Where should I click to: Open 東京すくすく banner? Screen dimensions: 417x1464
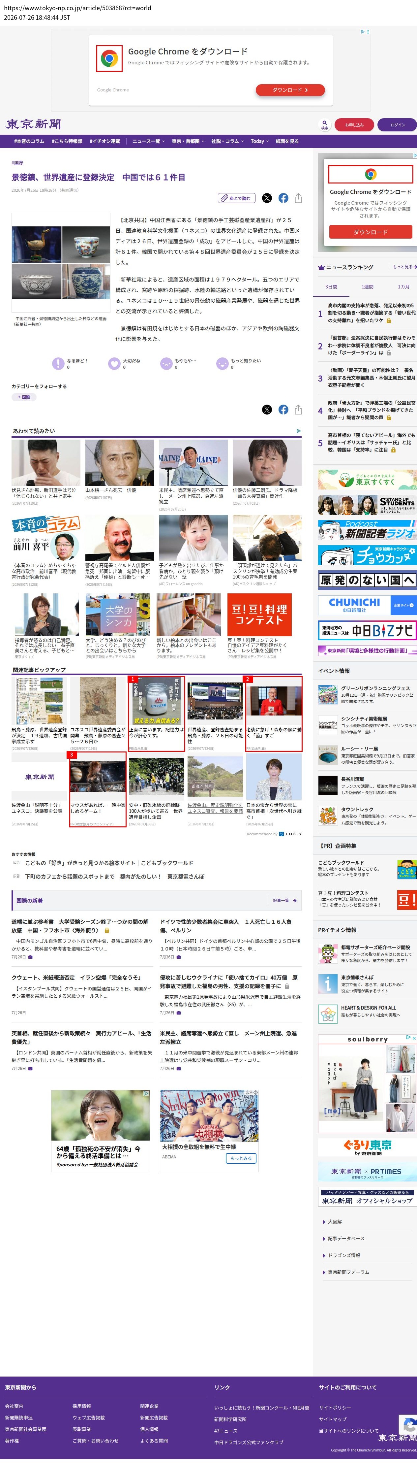point(367,480)
